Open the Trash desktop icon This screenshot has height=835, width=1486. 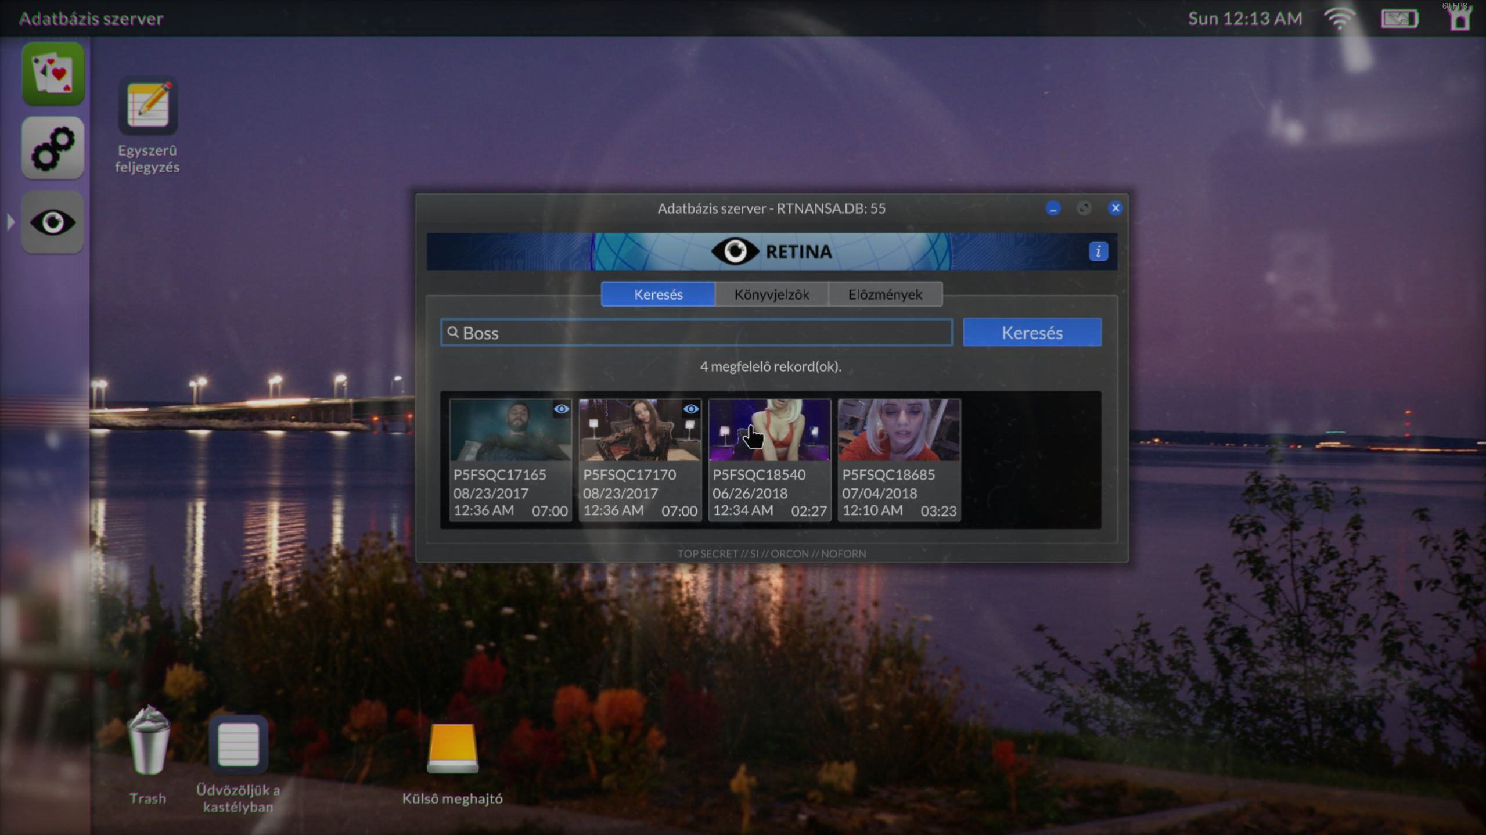[148, 741]
